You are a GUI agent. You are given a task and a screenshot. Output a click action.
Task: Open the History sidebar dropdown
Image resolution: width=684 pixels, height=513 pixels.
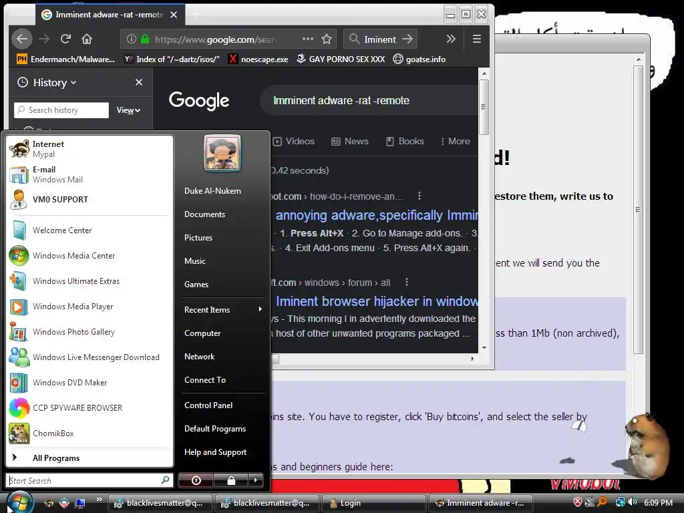tap(55, 82)
